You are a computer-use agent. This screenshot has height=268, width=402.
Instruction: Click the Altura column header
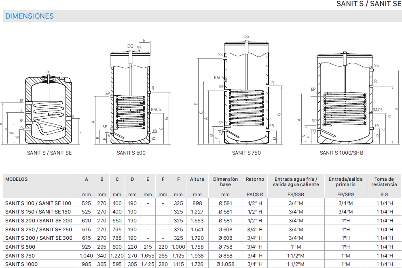point(197,179)
